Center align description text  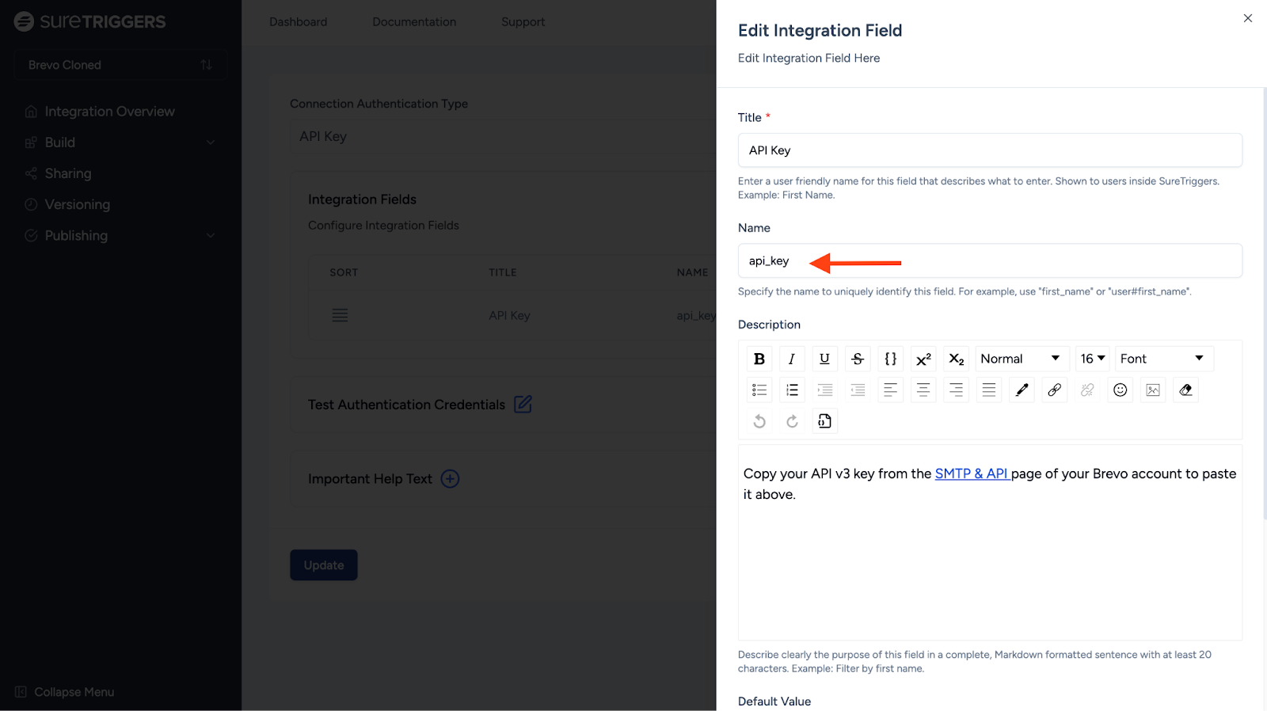tap(923, 390)
